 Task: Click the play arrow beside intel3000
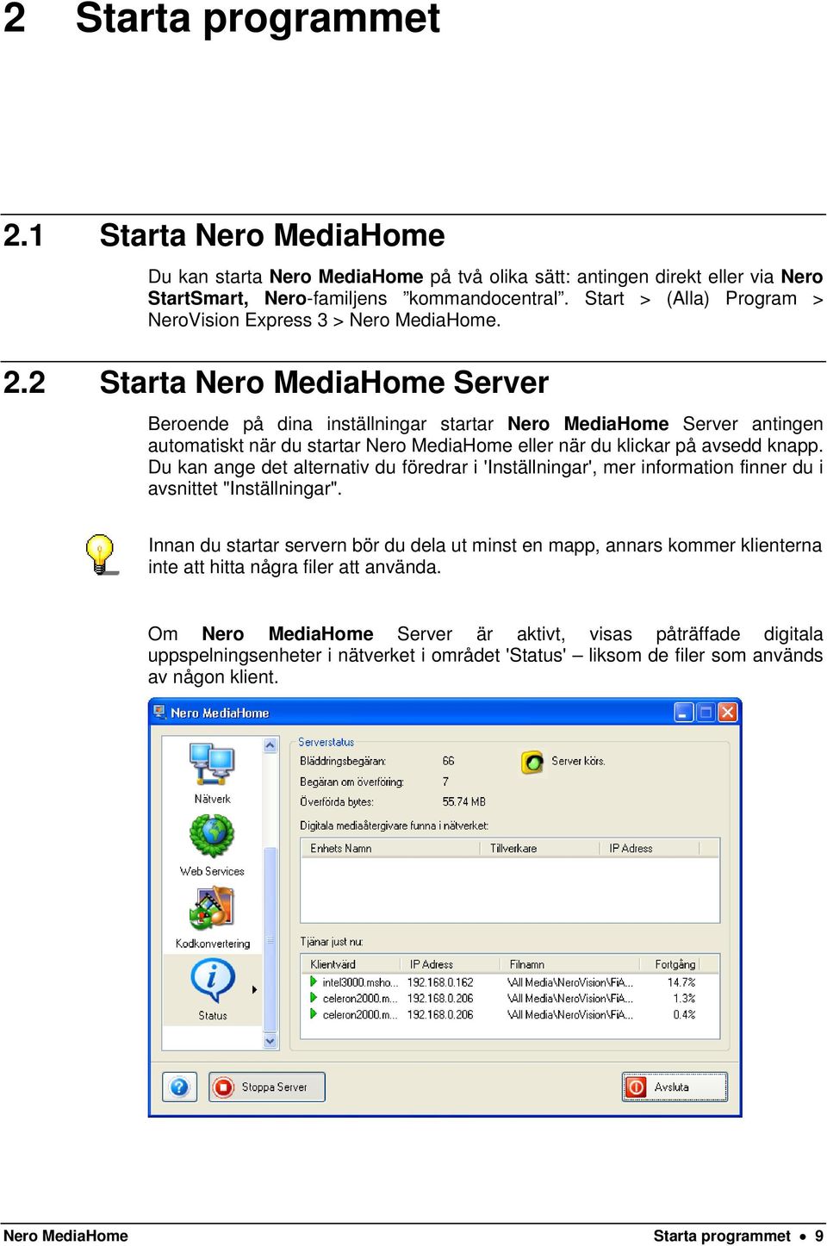tap(314, 981)
